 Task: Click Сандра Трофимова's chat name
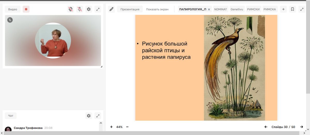coord(28,128)
